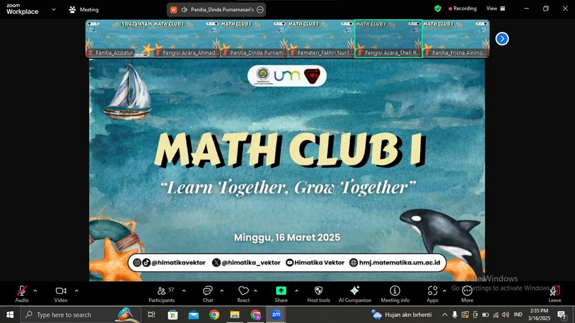This screenshot has width=575, height=323.
Task: Open notification center icon
Action: click(x=562, y=314)
